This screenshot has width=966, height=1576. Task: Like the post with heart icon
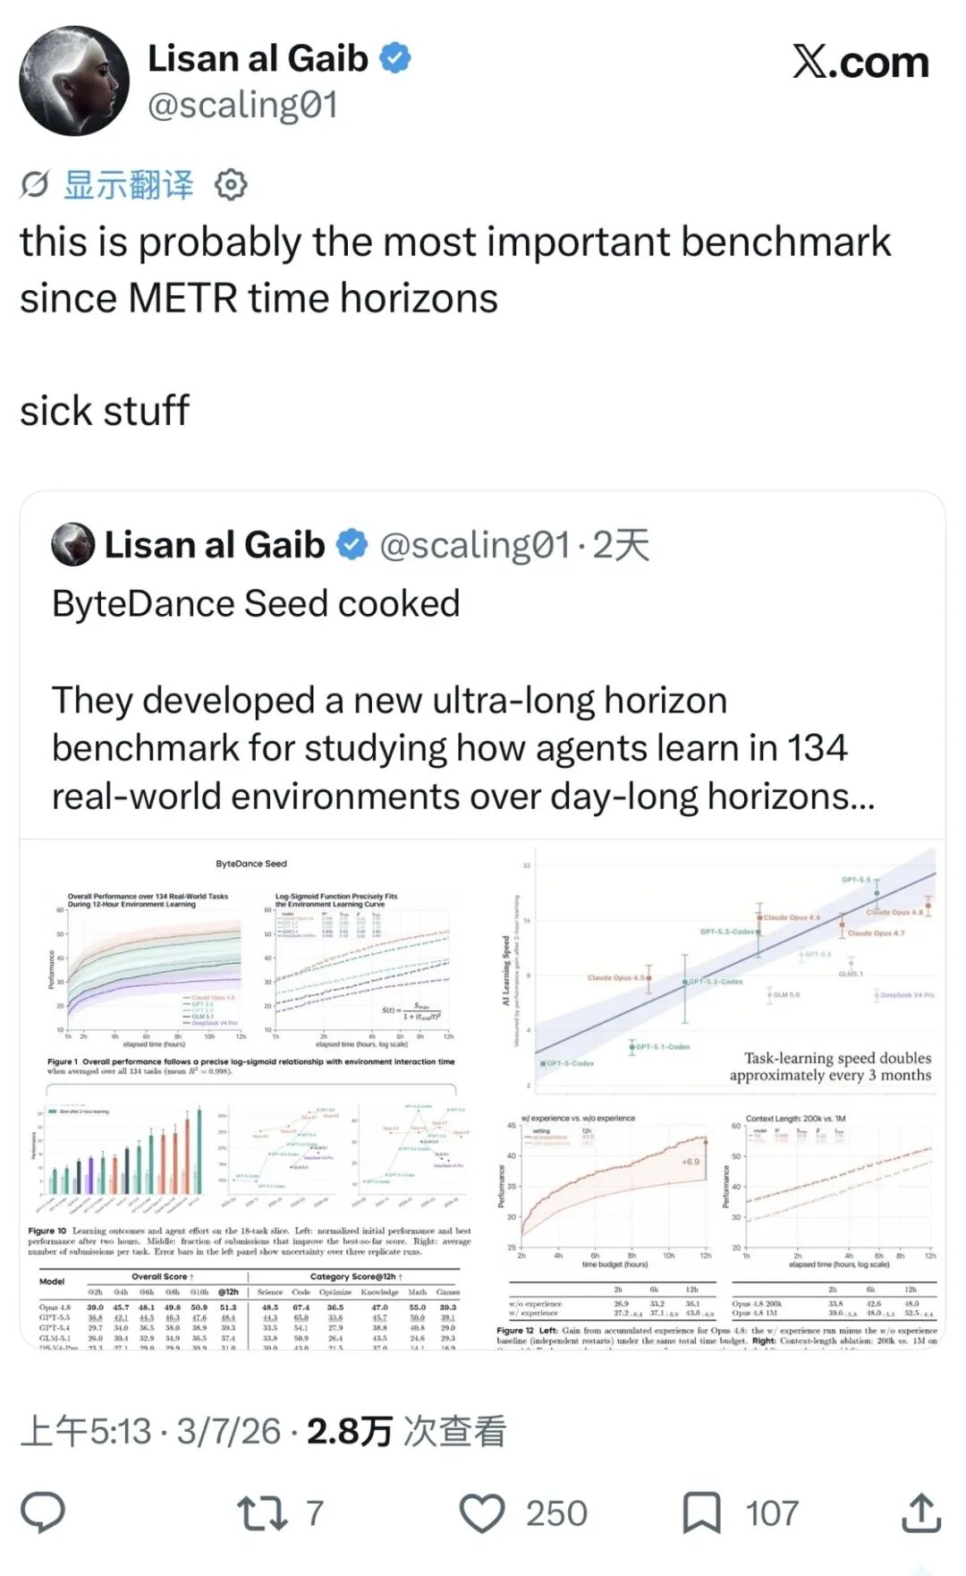click(x=482, y=1514)
